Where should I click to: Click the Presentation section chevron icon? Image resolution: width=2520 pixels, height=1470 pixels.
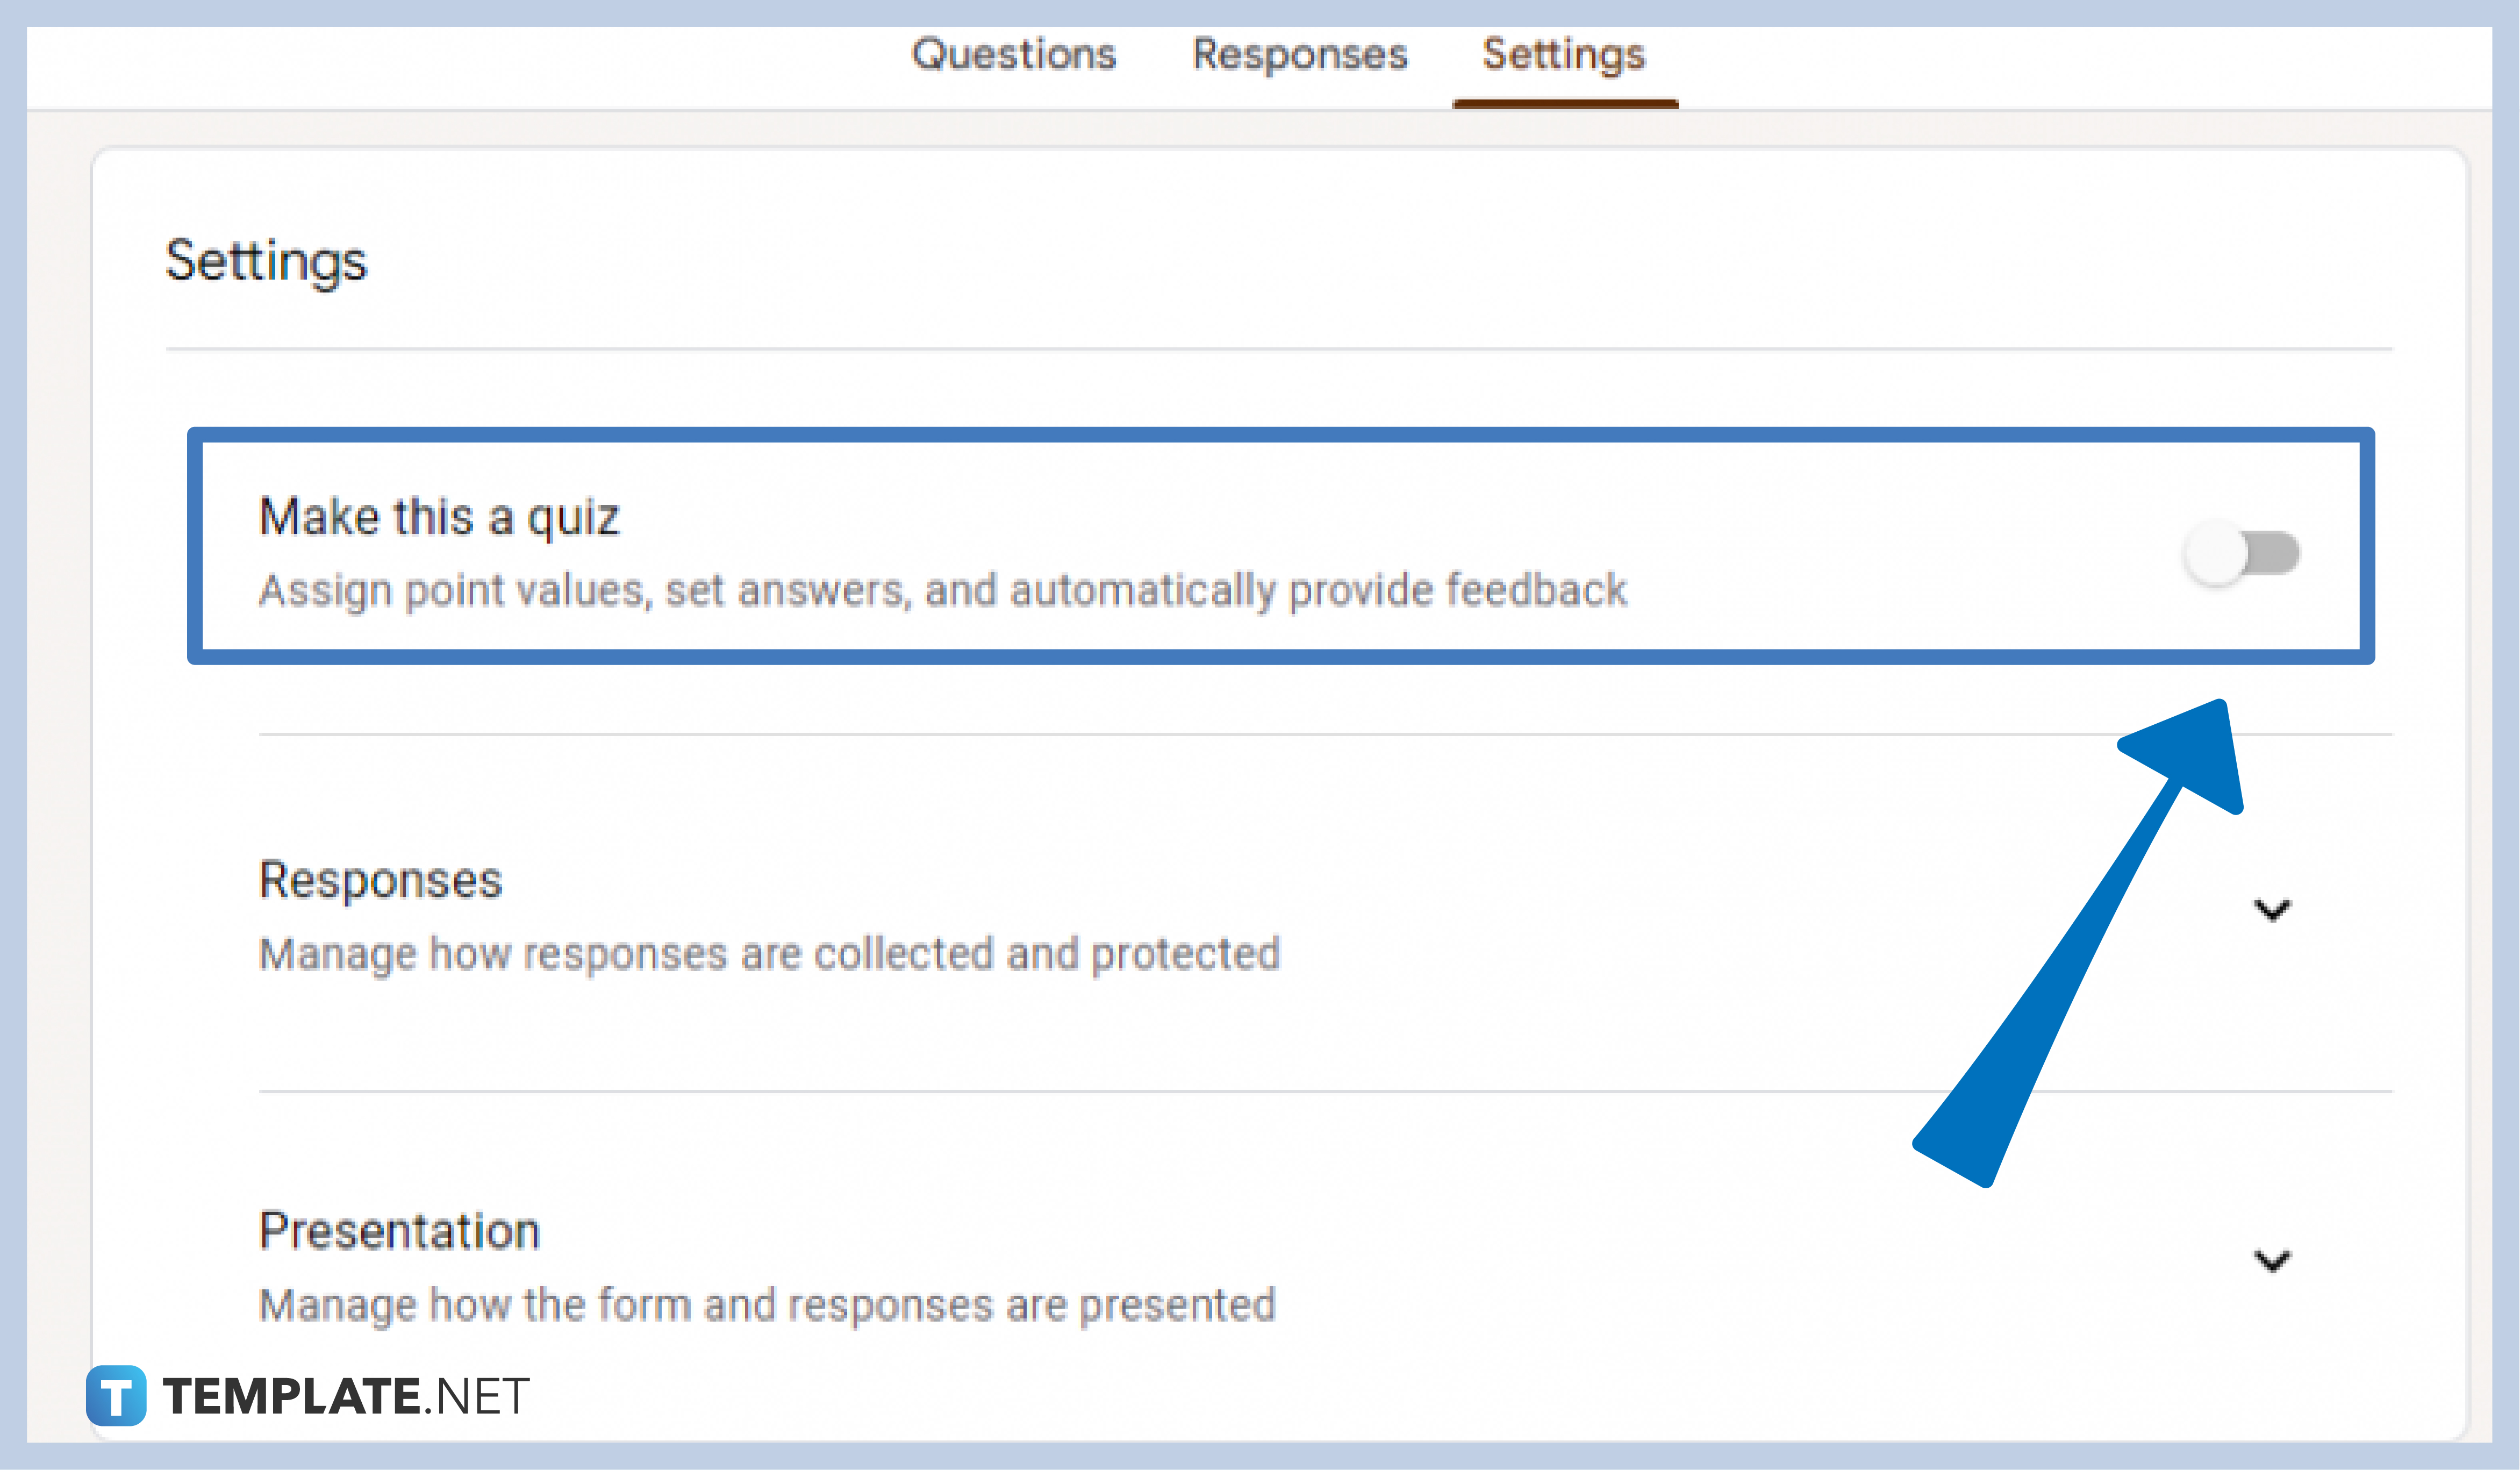click(2272, 1260)
